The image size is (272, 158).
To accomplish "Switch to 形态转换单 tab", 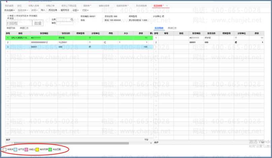I will (x=141, y=6).
